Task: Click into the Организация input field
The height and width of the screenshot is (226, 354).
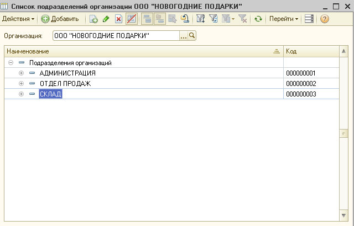Action: (116, 36)
